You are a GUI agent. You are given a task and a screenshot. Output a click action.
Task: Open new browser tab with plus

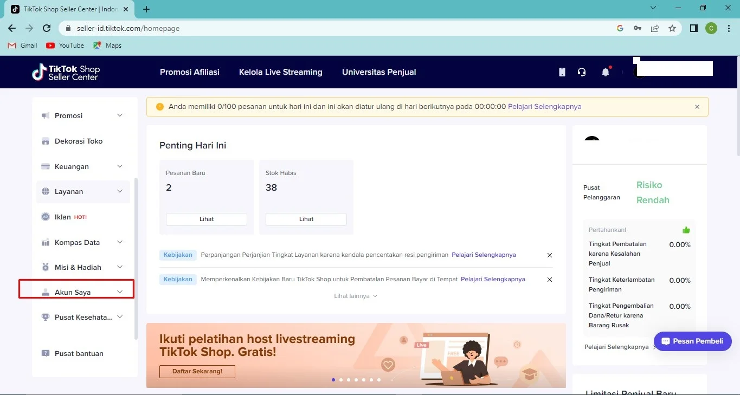click(146, 9)
